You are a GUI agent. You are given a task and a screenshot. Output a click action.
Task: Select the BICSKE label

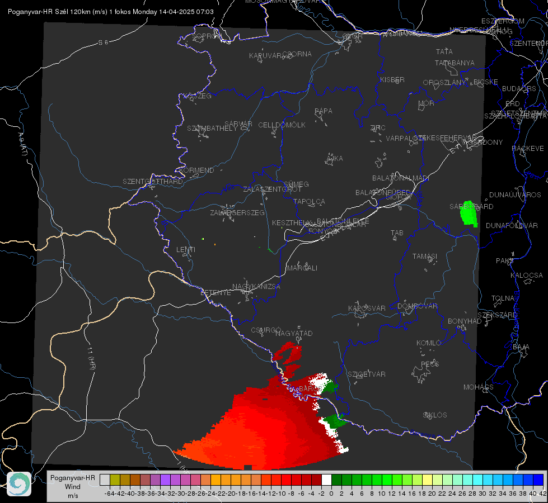click(486, 82)
